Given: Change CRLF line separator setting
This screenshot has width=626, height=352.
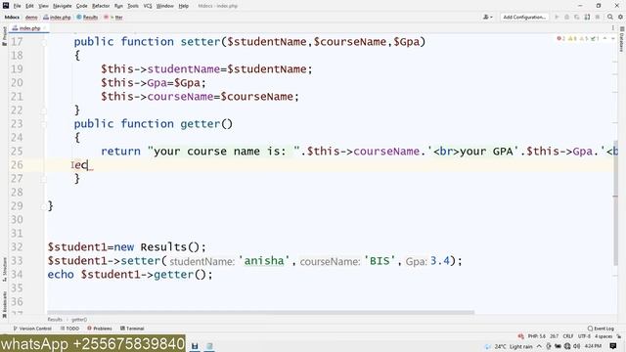Looking at the screenshot, I should (x=568, y=336).
